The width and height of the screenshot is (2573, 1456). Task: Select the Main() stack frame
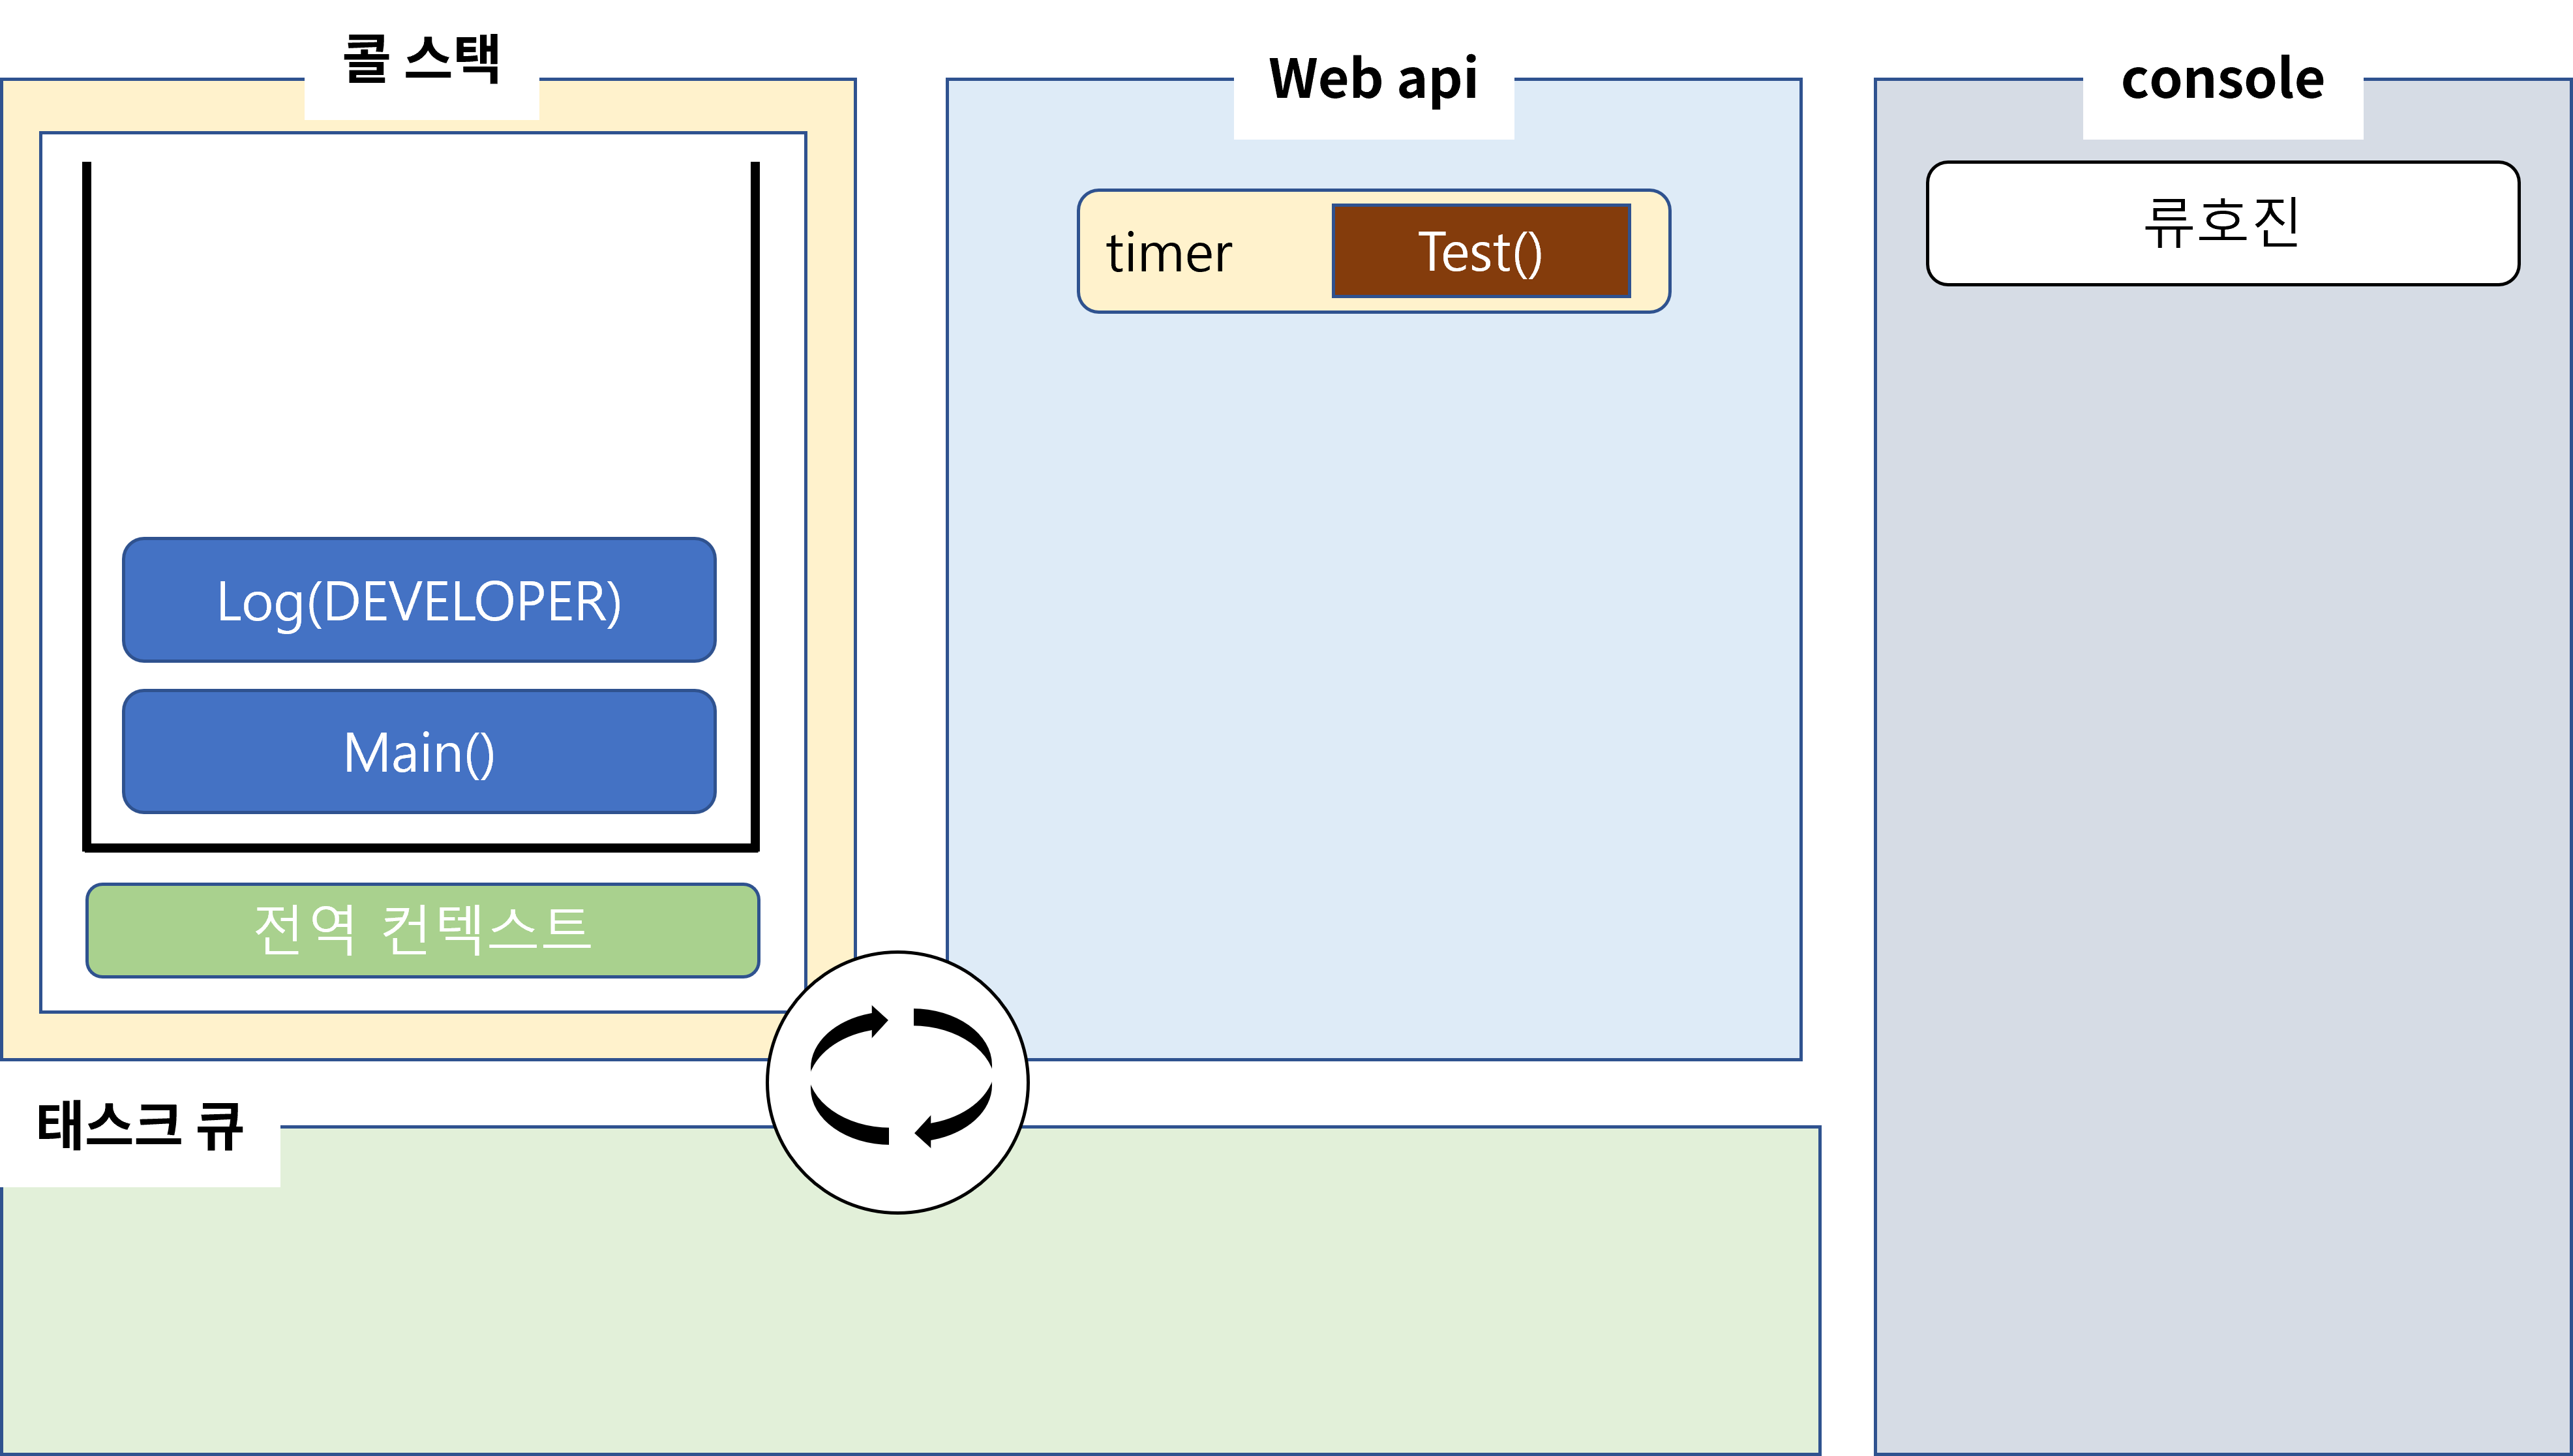tap(419, 752)
